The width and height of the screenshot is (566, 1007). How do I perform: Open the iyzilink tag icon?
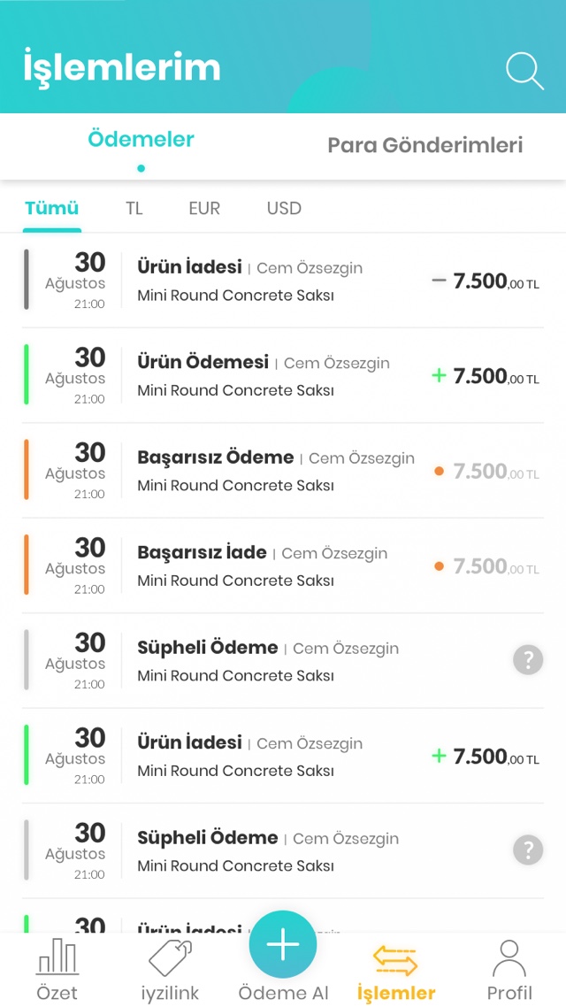(170, 958)
